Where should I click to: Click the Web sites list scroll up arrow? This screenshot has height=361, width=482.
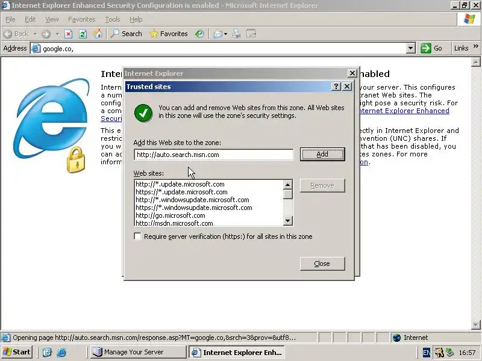coord(288,185)
